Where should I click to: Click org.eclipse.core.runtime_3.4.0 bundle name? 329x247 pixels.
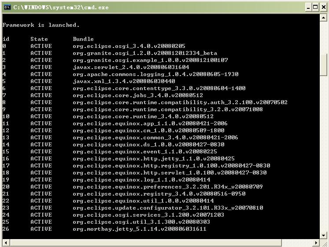point(143,116)
